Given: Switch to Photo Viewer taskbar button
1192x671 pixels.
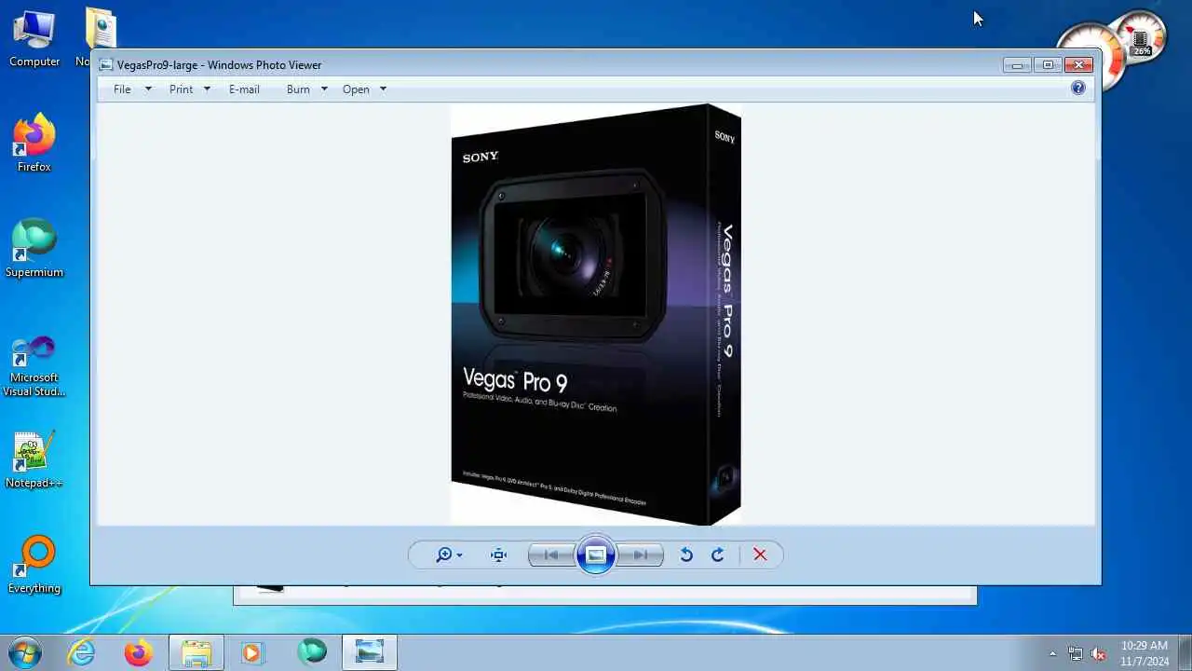Looking at the screenshot, I should (370, 652).
